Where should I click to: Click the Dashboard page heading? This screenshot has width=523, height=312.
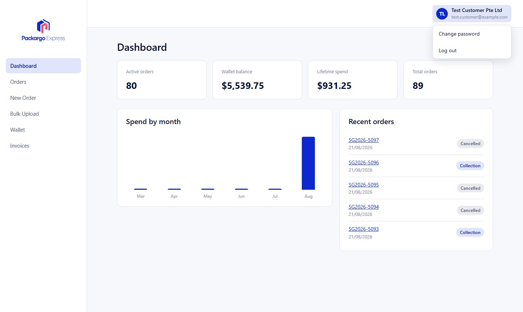coord(142,47)
